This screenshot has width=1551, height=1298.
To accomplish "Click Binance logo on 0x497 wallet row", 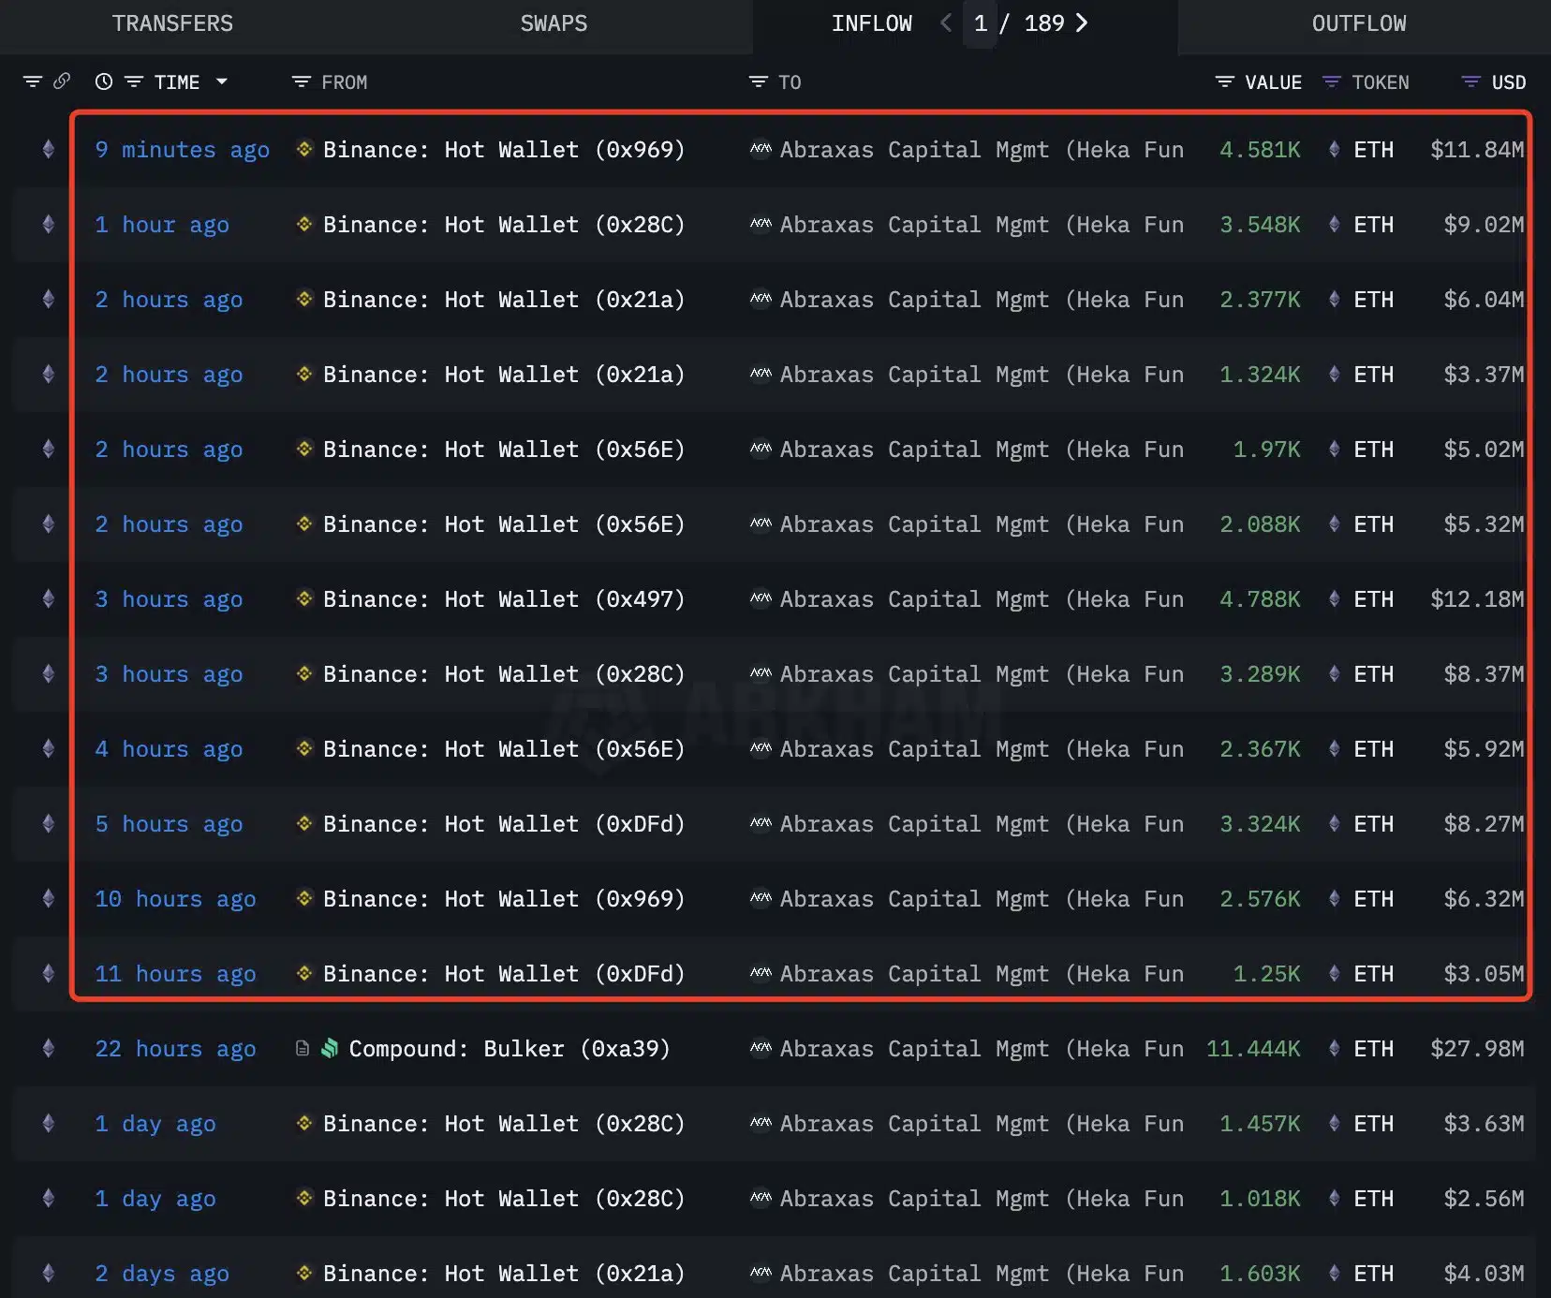I will (304, 598).
